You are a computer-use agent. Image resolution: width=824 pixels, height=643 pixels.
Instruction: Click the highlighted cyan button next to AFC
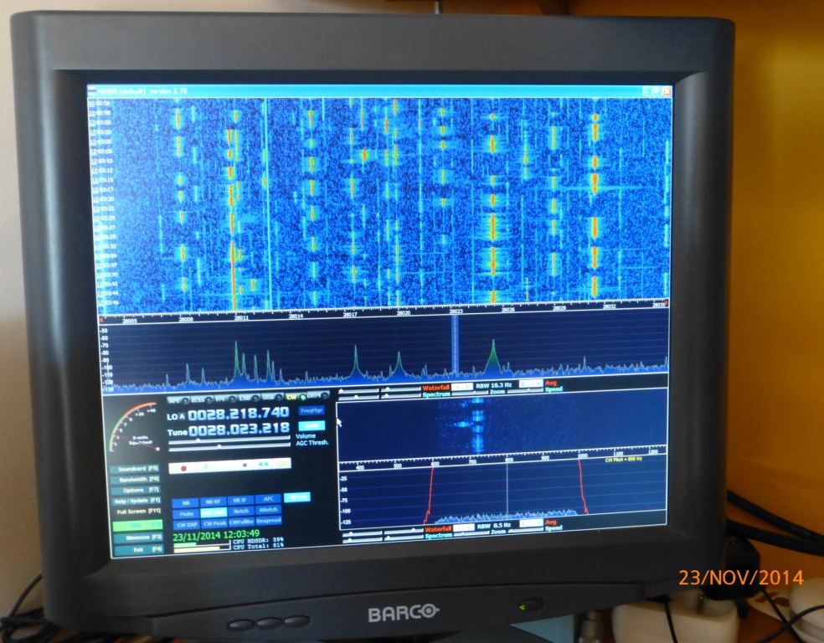297,497
